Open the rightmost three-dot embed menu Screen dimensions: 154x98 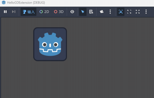pyautogui.click(x=146, y=12)
